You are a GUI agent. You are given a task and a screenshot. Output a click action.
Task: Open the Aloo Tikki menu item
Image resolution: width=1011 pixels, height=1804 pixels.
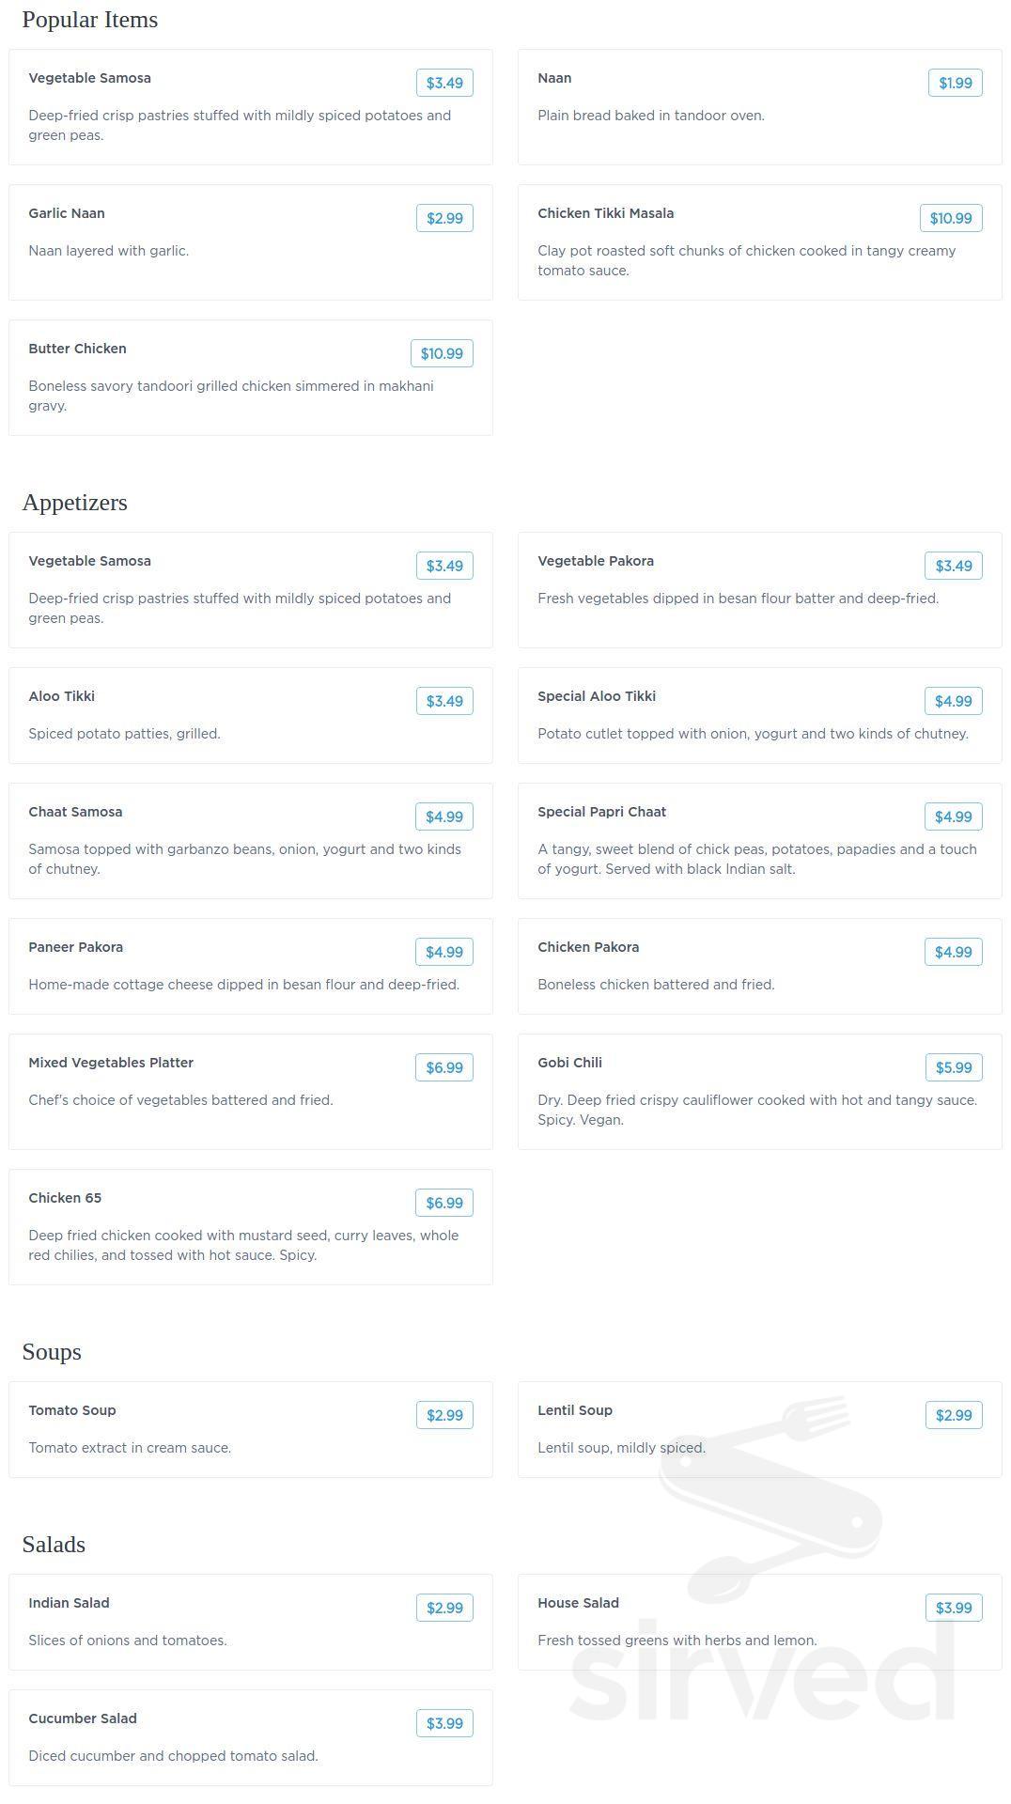[x=251, y=715]
